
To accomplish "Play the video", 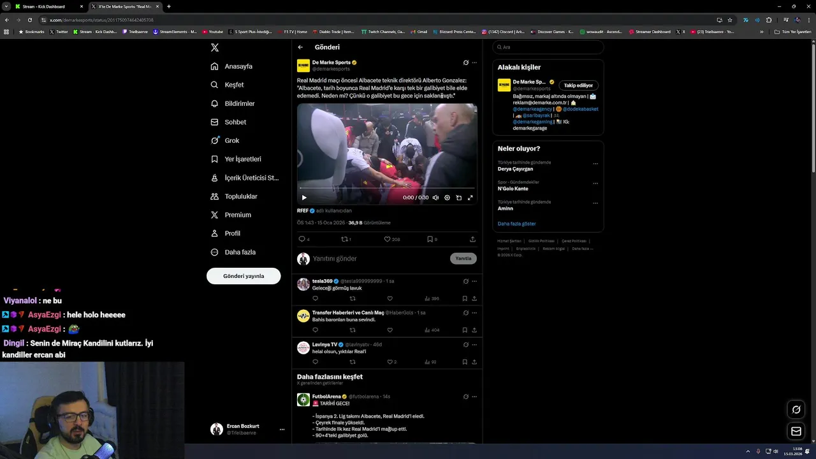I will pos(304,198).
